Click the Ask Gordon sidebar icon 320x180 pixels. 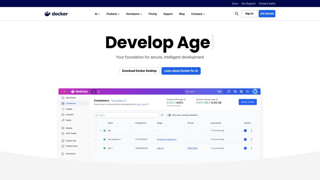click(63, 98)
